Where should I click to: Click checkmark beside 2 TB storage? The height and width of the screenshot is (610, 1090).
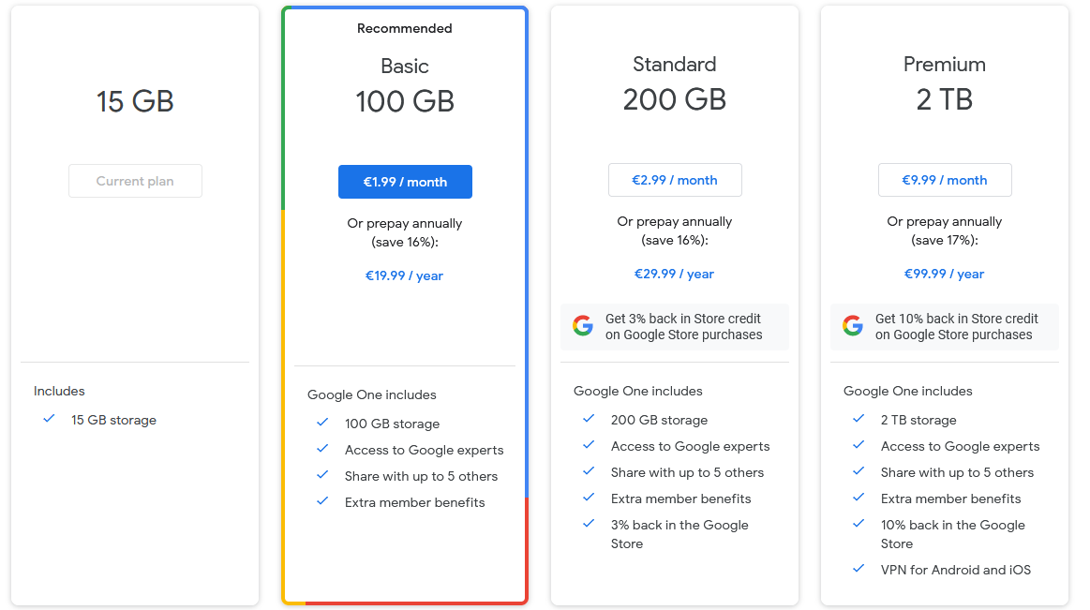tap(859, 419)
